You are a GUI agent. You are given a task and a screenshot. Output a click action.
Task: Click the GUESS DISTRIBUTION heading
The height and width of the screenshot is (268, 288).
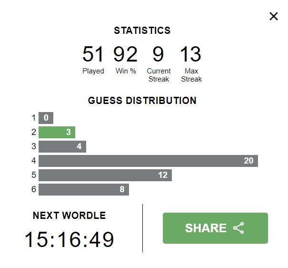point(142,101)
